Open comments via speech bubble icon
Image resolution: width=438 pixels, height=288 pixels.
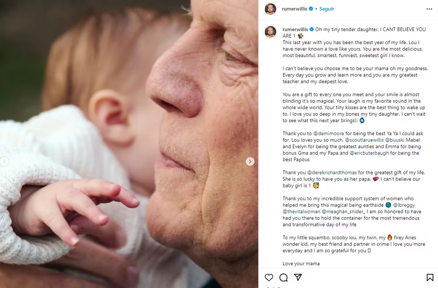(283, 277)
